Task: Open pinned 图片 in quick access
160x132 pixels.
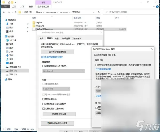Action: click(x=11, y=28)
